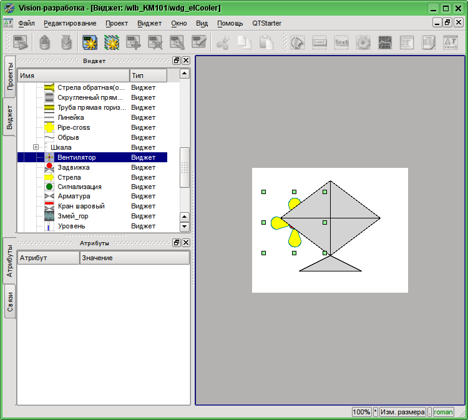Viewport: 468px width, 420px height.
Task: Click the new project toolbar icon
Action: [89, 42]
